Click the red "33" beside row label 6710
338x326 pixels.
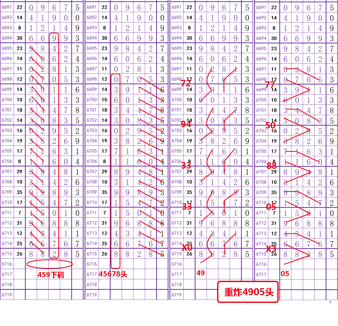(187, 206)
